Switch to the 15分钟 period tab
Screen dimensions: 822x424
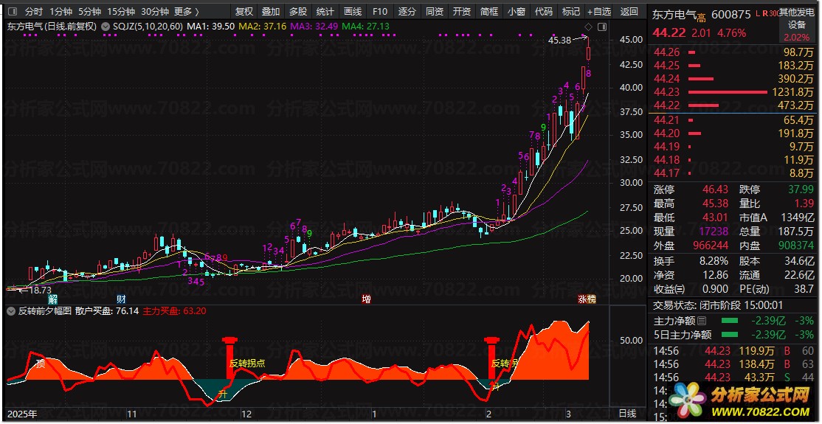click(121, 12)
